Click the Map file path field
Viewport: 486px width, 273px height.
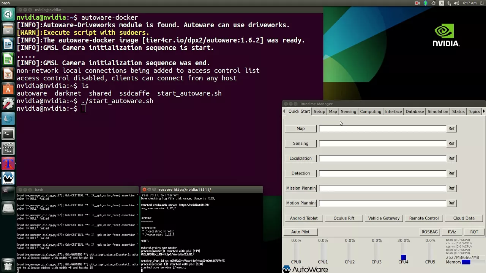click(x=382, y=129)
